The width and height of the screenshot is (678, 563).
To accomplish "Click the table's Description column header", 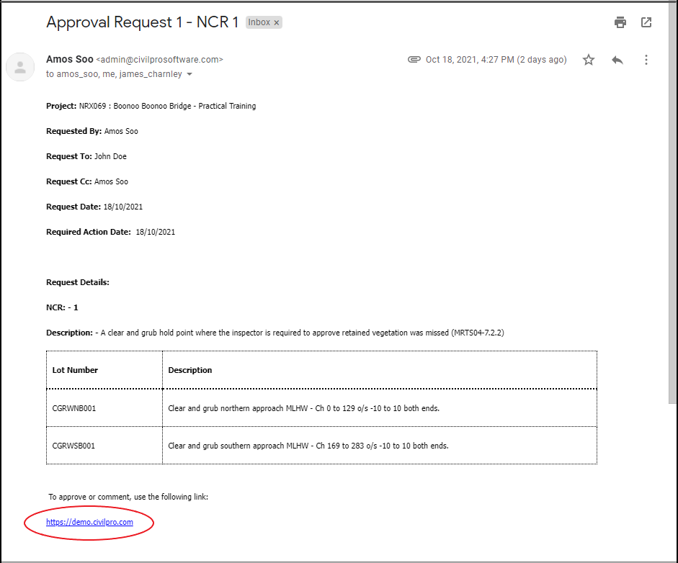I will tap(190, 370).
